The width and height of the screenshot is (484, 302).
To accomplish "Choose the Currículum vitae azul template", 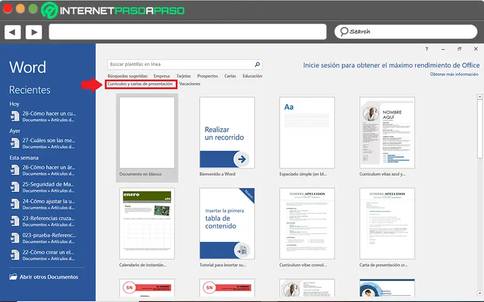I will pyautogui.click(x=387, y=137).
